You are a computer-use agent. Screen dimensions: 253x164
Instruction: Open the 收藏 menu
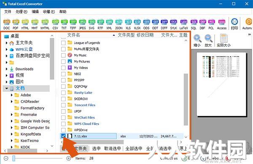(49, 12)
